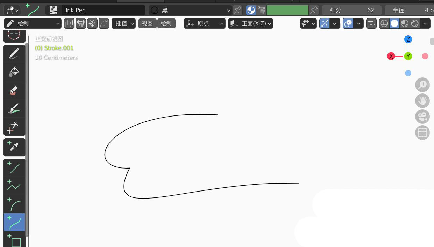Select the Arc primitive tool
The height and width of the screenshot is (247, 434).
[14, 204]
